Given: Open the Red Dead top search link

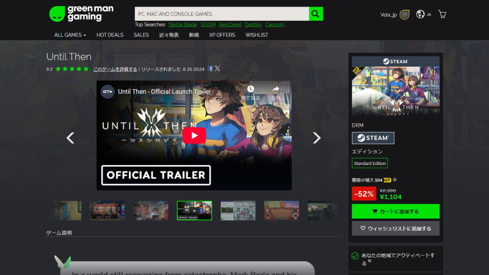Looking at the screenshot, I should click(230, 24).
